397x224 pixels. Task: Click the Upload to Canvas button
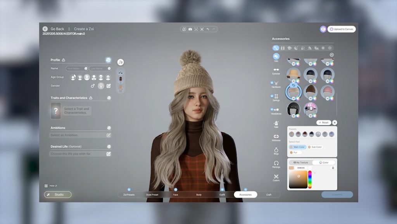click(x=342, y=29)
